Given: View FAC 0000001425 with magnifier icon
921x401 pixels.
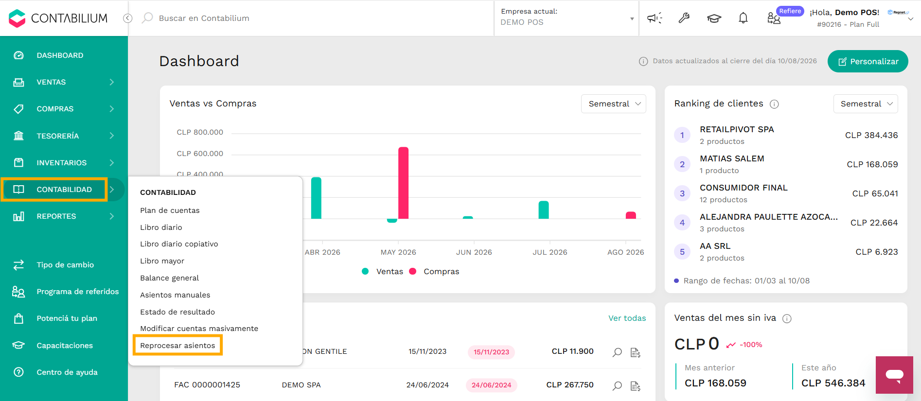Looking at the screenshot, I should coord(617,385).
